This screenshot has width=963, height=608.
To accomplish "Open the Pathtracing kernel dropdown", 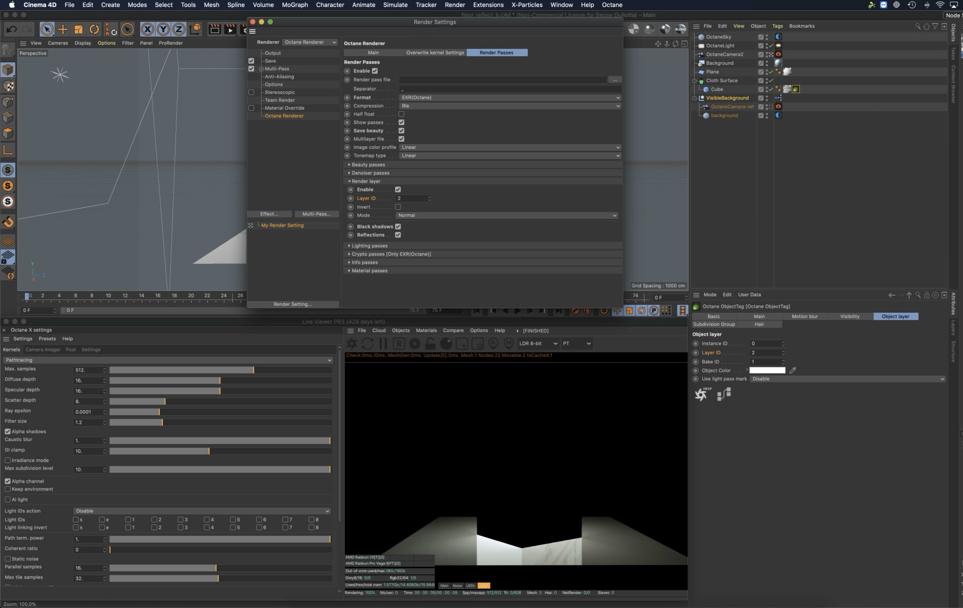I will coord(168,360).
